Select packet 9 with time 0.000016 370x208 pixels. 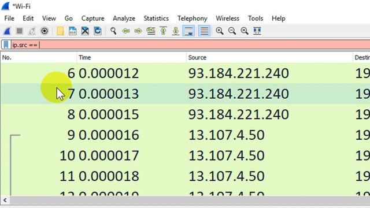click(x=185, y=135)
